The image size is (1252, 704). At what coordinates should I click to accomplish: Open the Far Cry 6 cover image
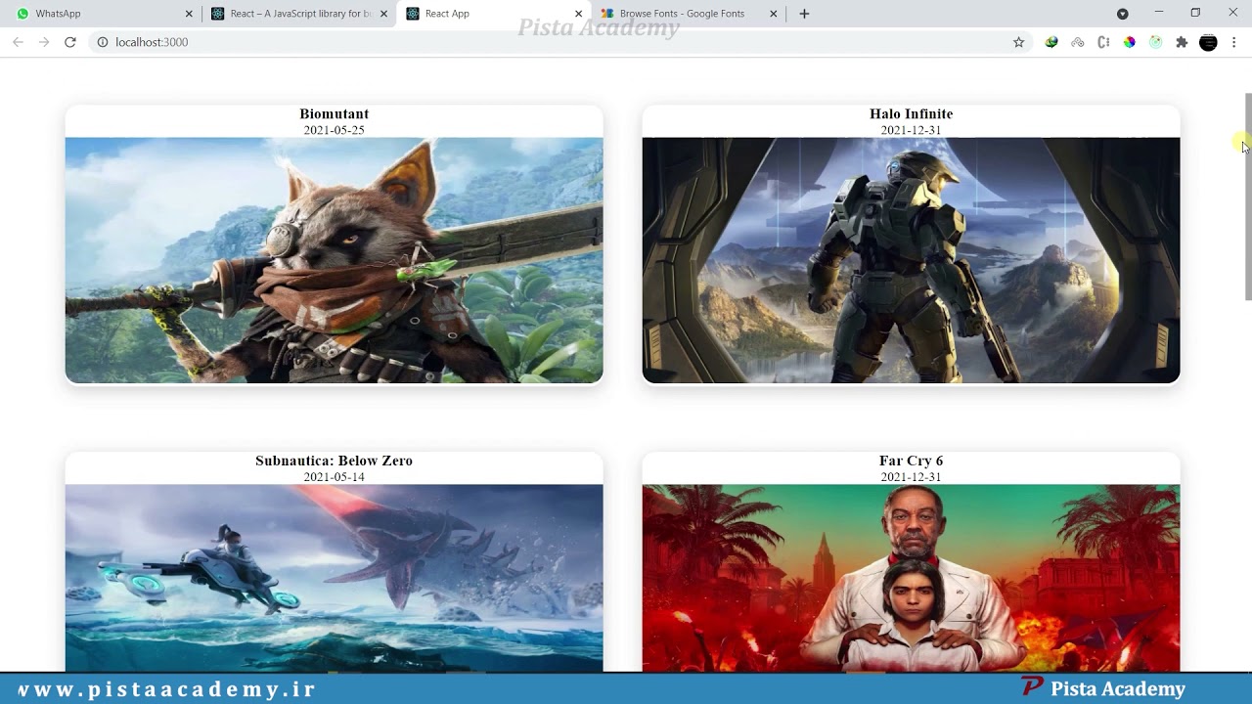coord(911,578)
